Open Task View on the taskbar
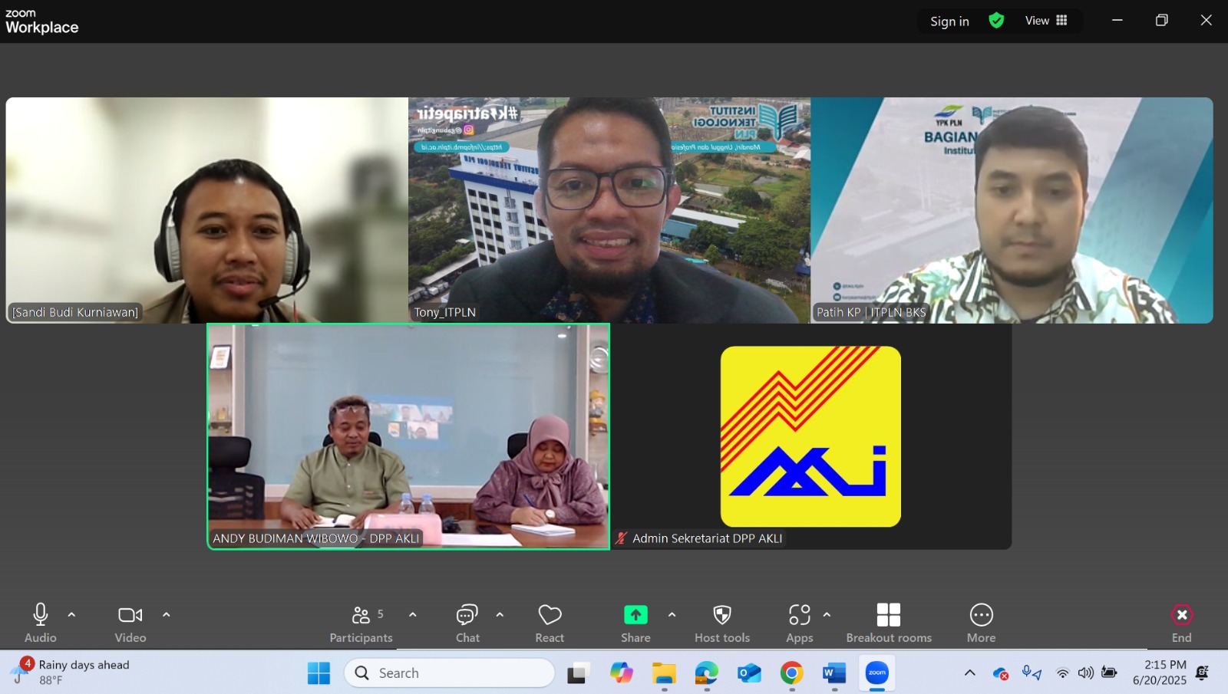 (579, 673)
